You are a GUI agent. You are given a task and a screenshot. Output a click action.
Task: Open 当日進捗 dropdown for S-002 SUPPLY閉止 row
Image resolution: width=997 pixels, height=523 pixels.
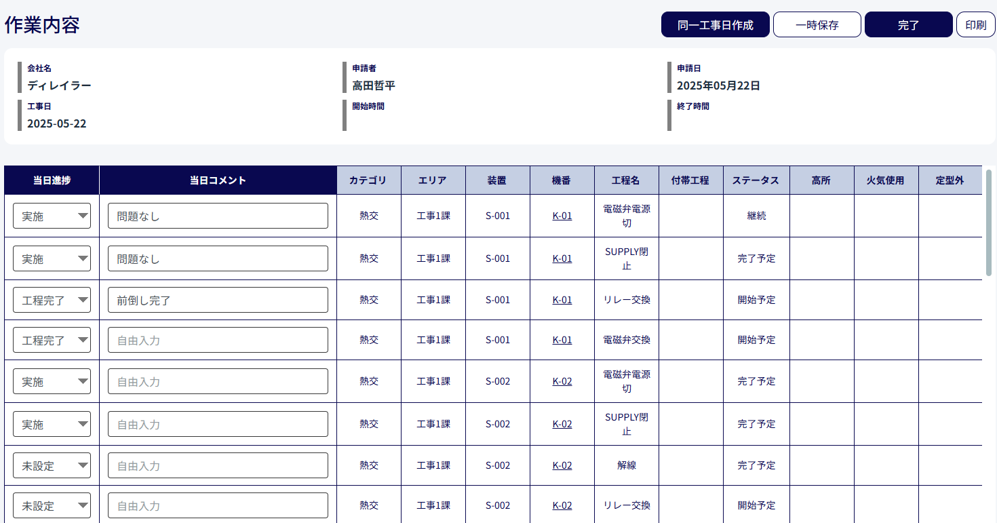[x=52, y=424]
